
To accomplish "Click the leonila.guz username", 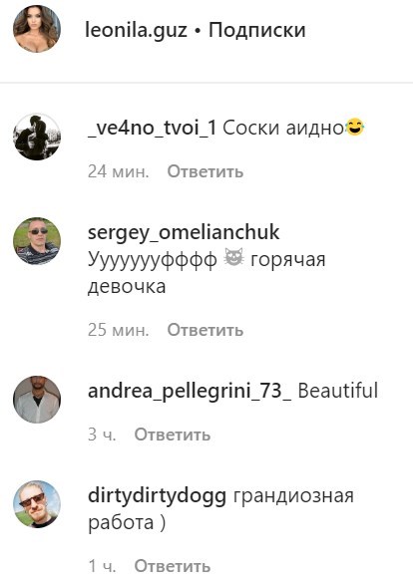I will click(x=137, y=31).
